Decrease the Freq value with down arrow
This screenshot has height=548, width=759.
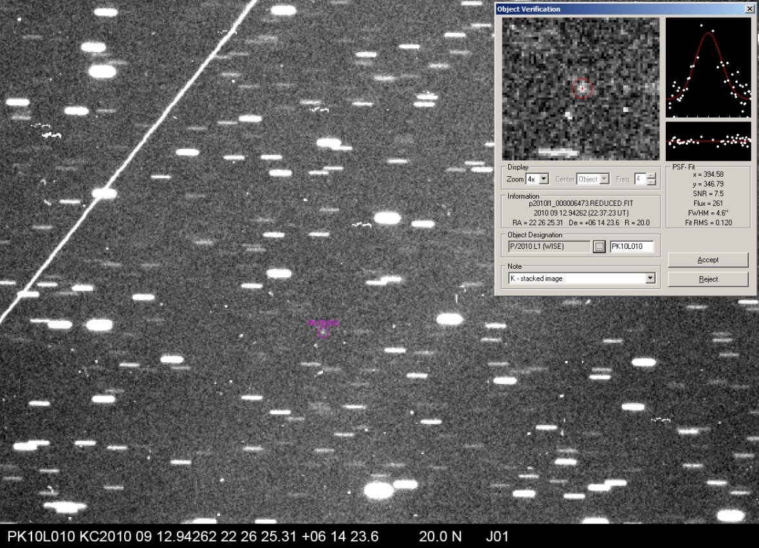coord(652,183)
